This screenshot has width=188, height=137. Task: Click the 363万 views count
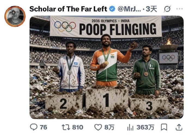(x=145, y=127)
